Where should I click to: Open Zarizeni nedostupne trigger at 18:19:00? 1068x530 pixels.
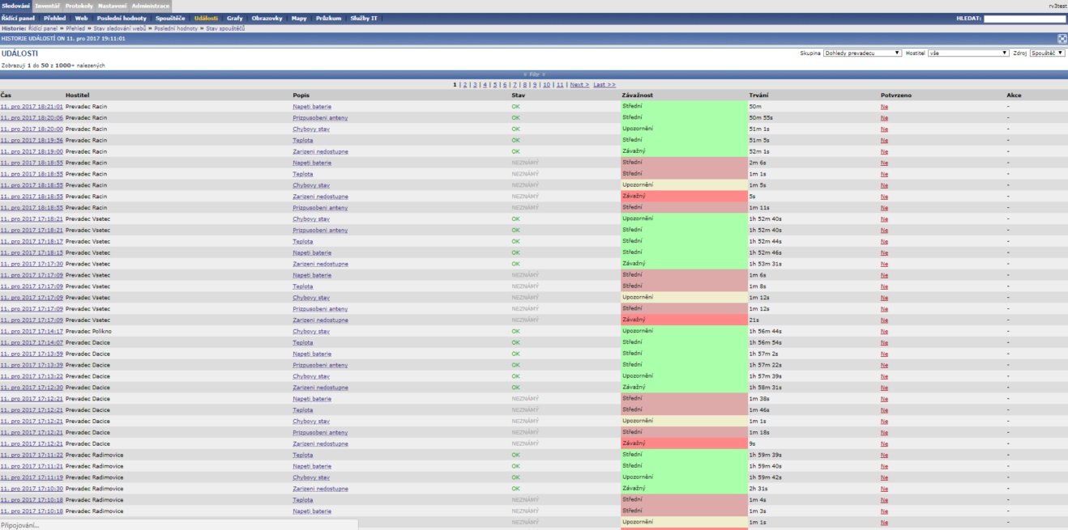pos(320,151)
